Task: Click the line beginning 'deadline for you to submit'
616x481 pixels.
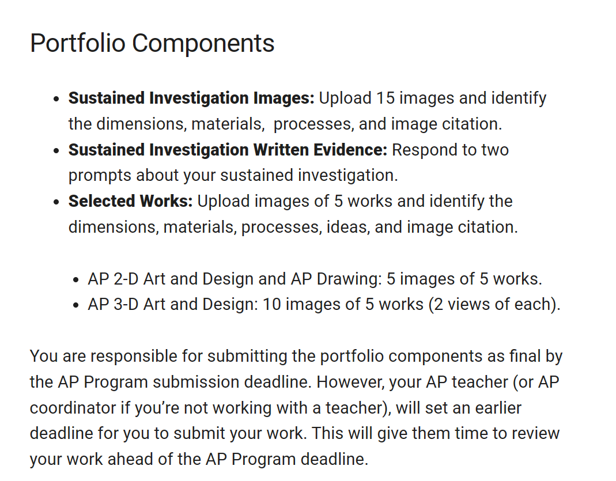Action: pyautogui.click(x=294, y=433)
